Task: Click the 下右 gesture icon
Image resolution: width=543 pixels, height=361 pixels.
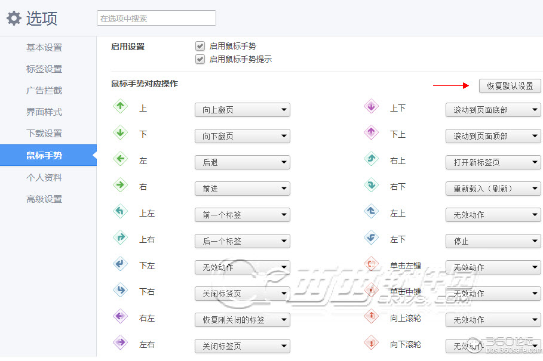Action: coord(121,290)
